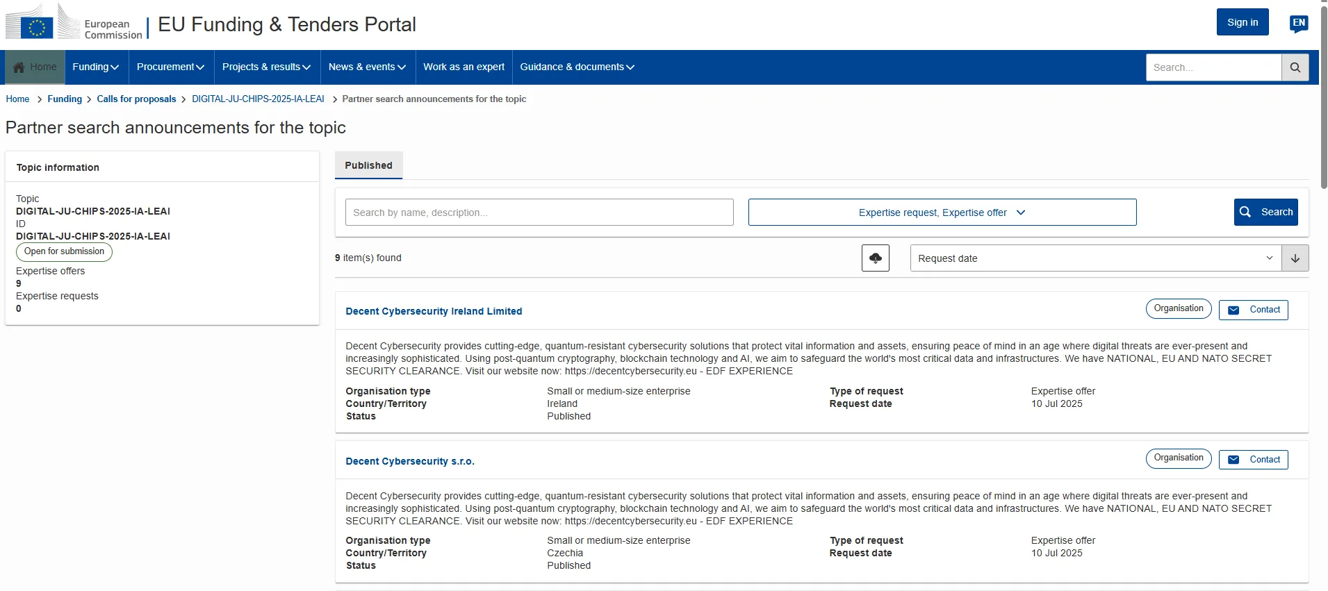Click the magnifier icon in the header search

click(1295, 67)
